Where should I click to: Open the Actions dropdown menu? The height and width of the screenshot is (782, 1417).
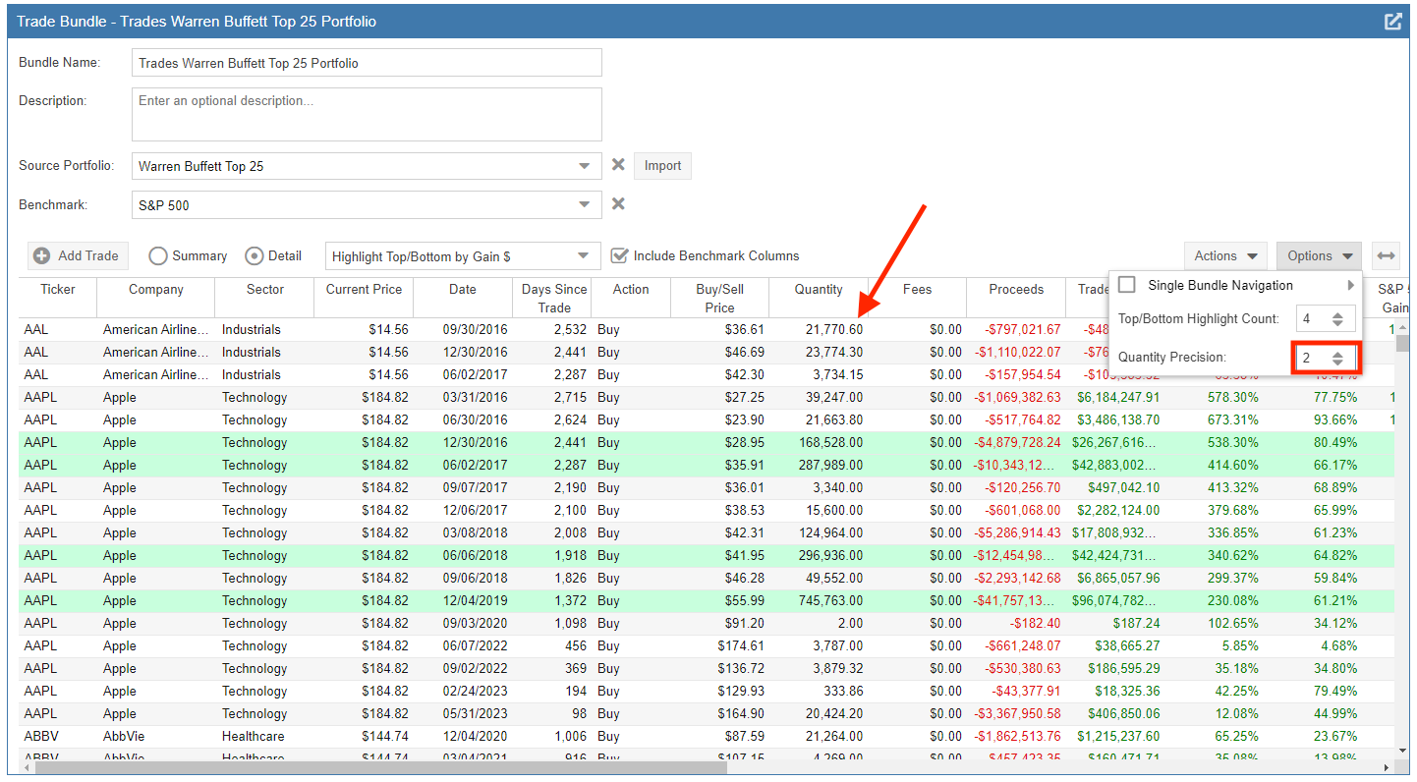click(x=1225, y=255)
